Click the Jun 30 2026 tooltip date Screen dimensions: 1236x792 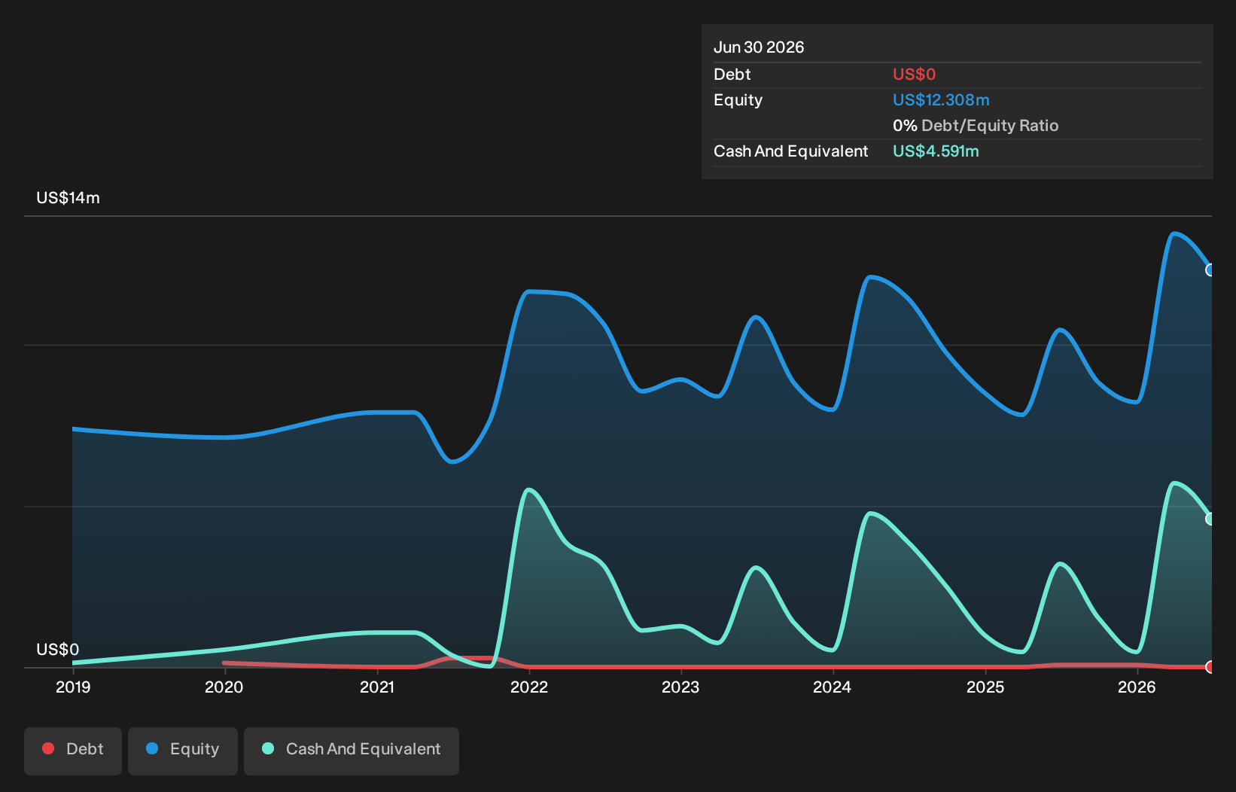[x=759, y=47]
